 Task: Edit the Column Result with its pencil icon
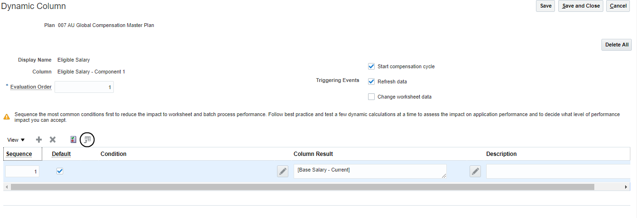pos(475,172)
